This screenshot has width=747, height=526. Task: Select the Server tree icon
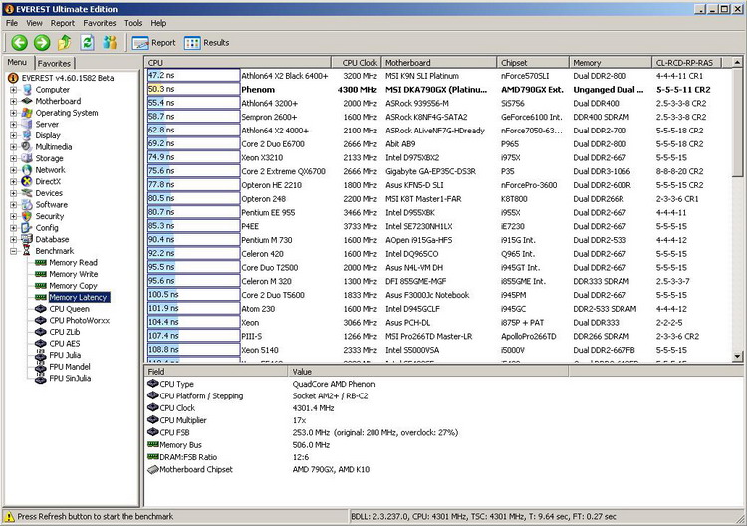pos(27,124)
